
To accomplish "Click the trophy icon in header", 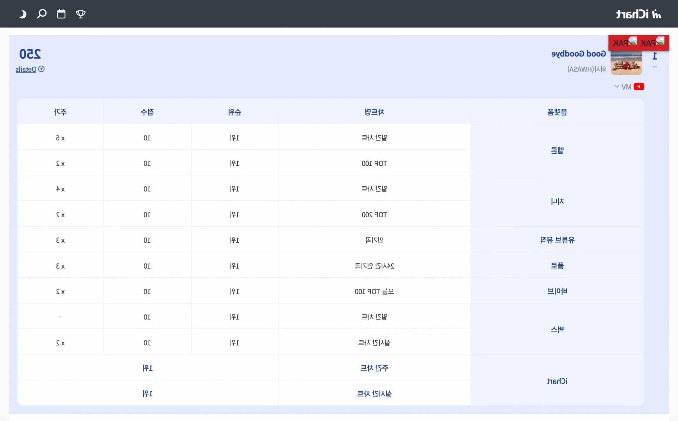I will (x=81, y=14).
